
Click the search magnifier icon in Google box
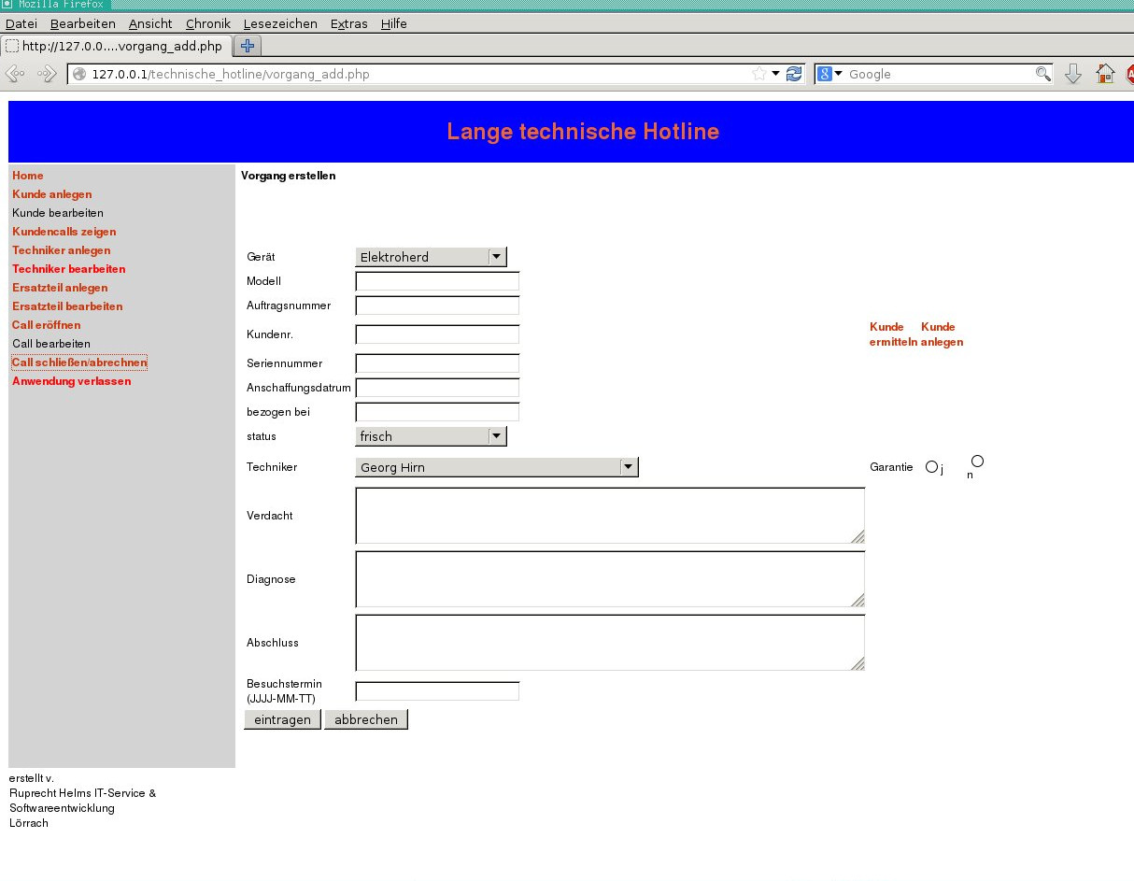coord(1042,74)
